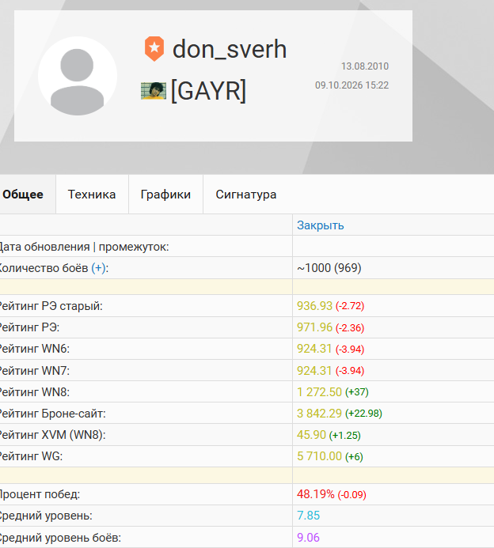494x548 pixels.
Task: Click the 9.06 average battle tier value
Action: (x=308, y=537)
